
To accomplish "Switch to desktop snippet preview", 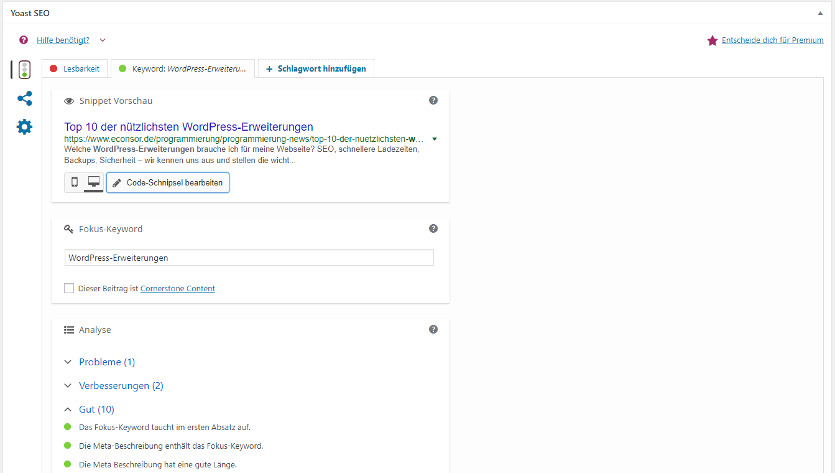I will point(94,182).
